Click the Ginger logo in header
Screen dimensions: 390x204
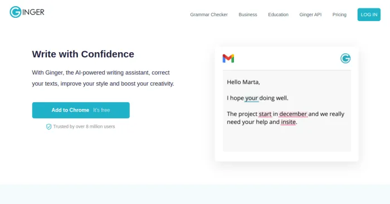pyautogui.click(x=27, y=12)
